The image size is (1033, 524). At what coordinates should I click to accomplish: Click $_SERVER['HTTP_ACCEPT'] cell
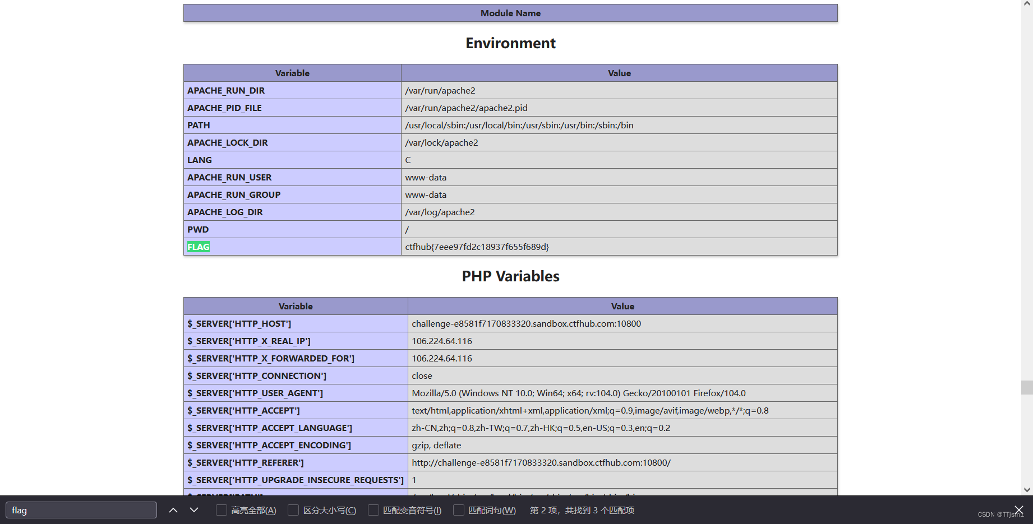point(296,410)
